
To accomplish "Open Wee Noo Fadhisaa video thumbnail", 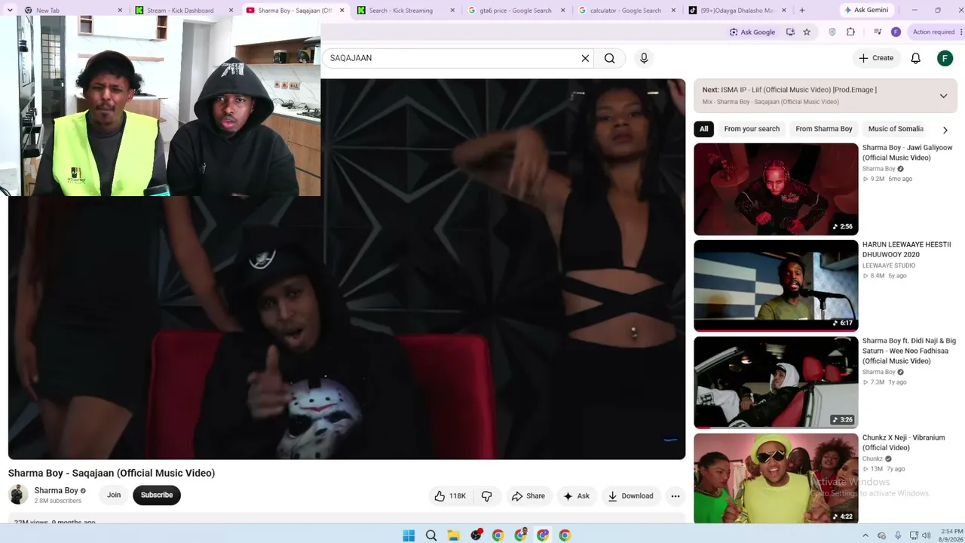I will [x=776, y=382].
